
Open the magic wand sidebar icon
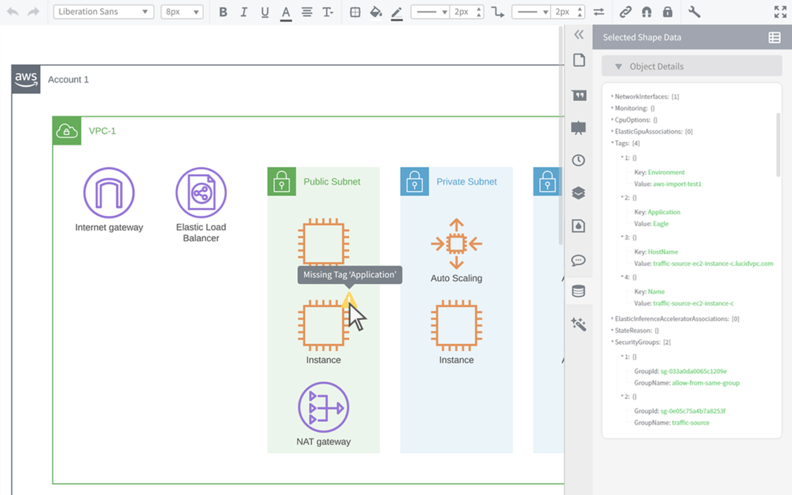579,324
